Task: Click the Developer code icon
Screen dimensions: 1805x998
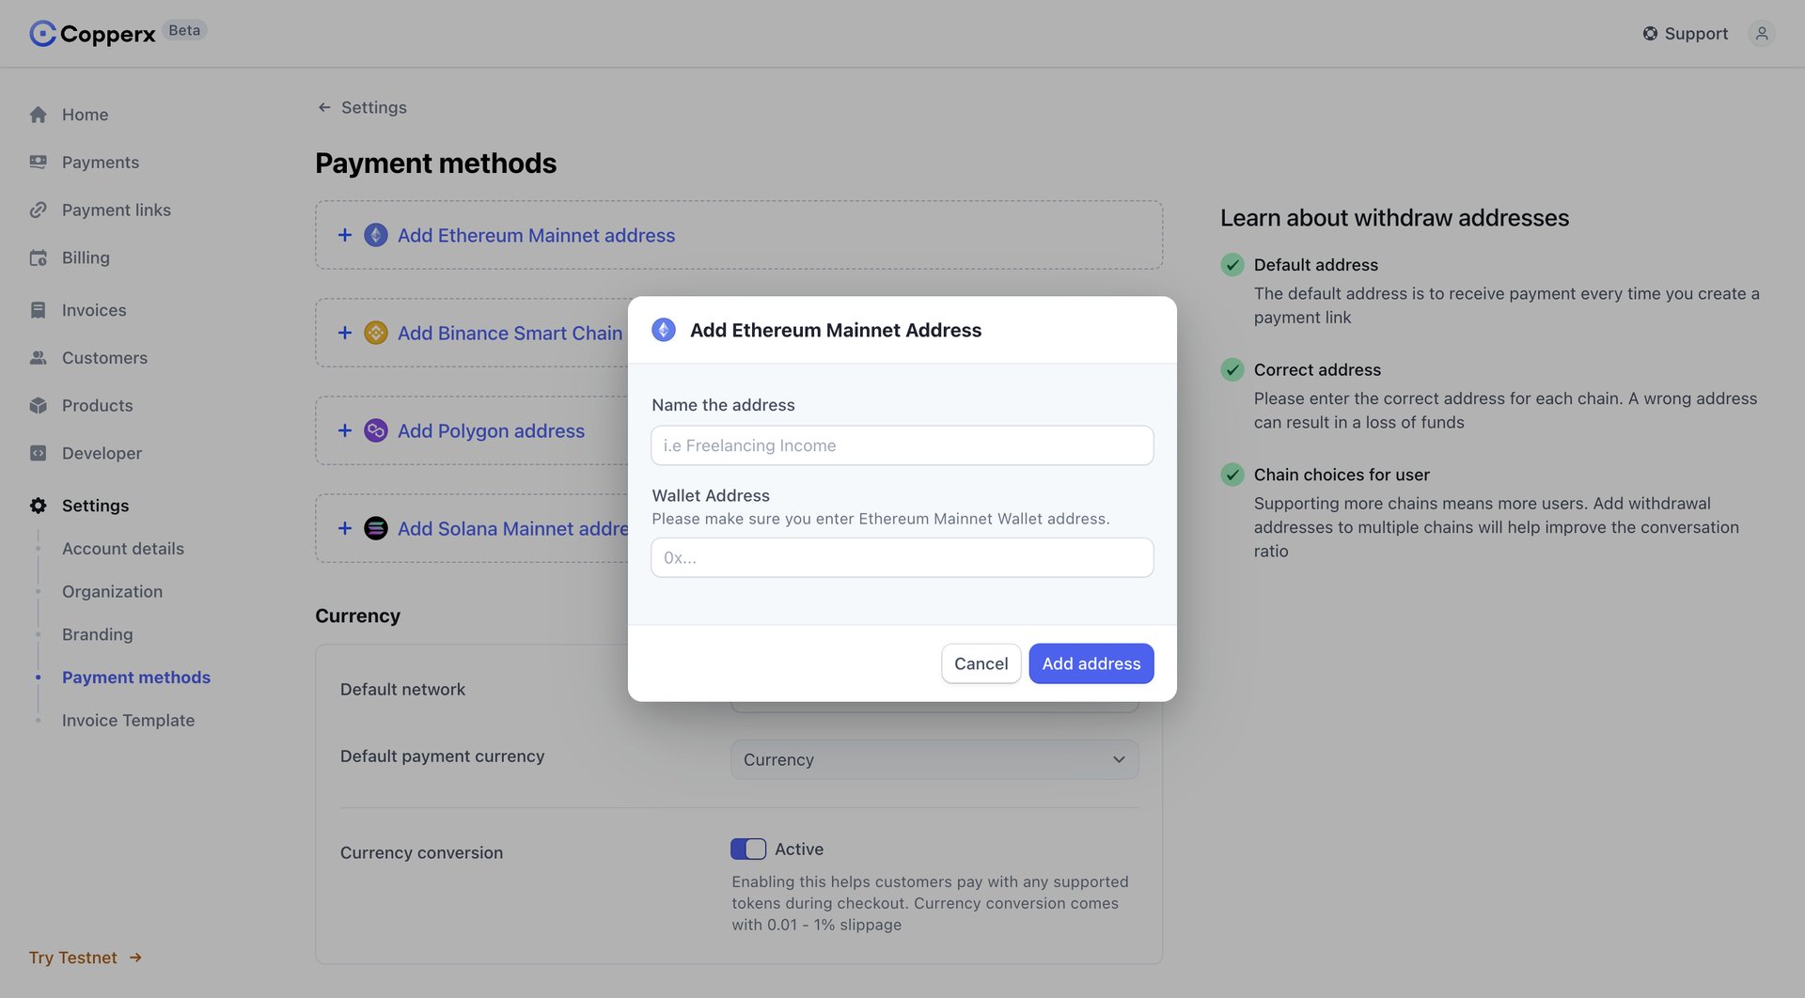Action: click(x=38, y=453)
